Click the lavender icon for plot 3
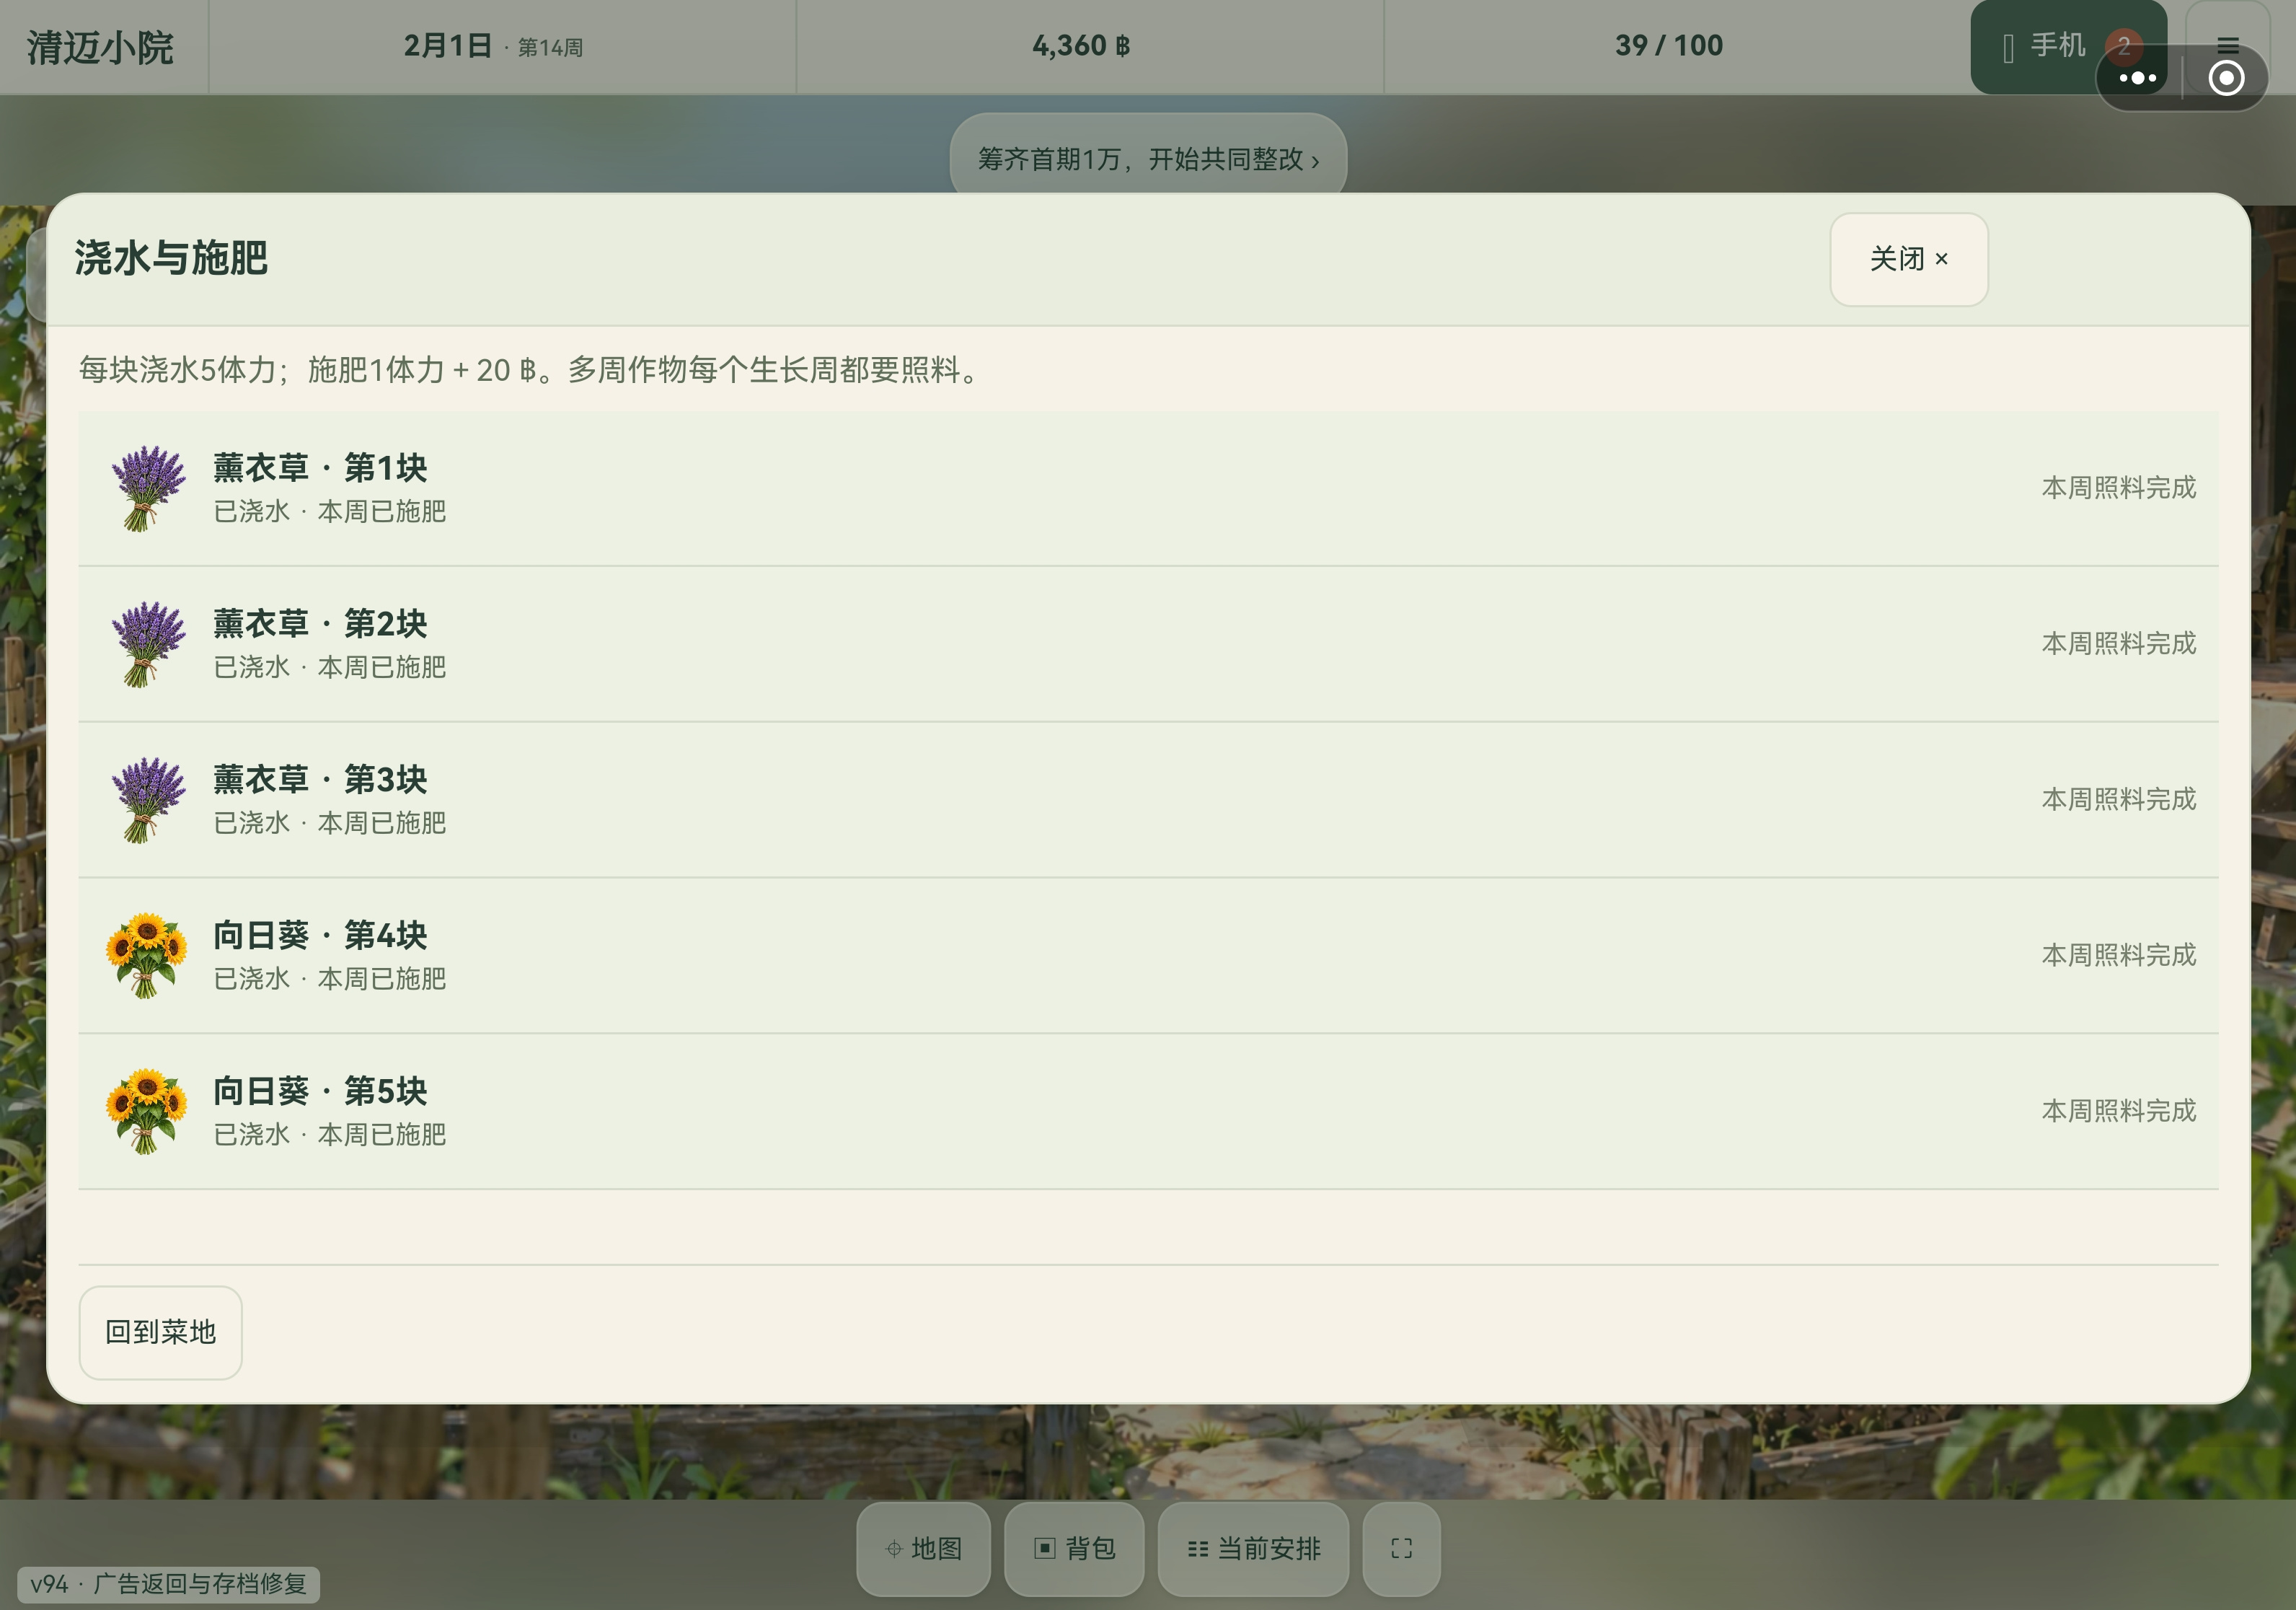Viewport: 2296px width, 1610px height. [147, 800]
